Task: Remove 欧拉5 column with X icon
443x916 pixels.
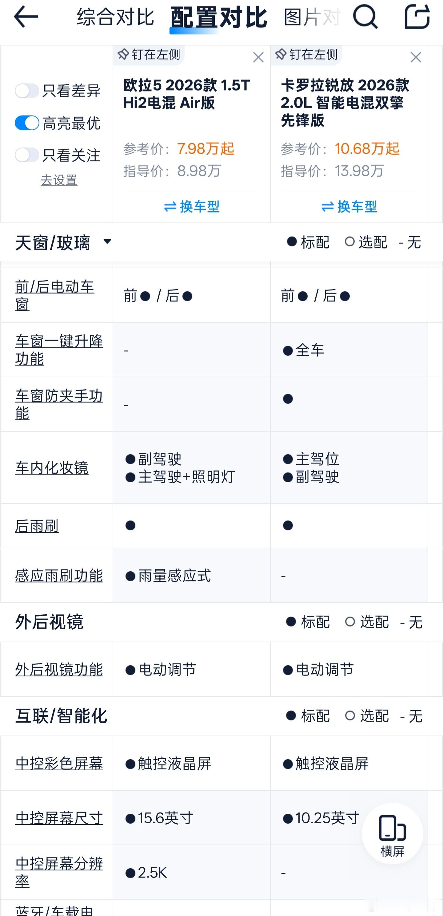Action: [x=258, y=57]
